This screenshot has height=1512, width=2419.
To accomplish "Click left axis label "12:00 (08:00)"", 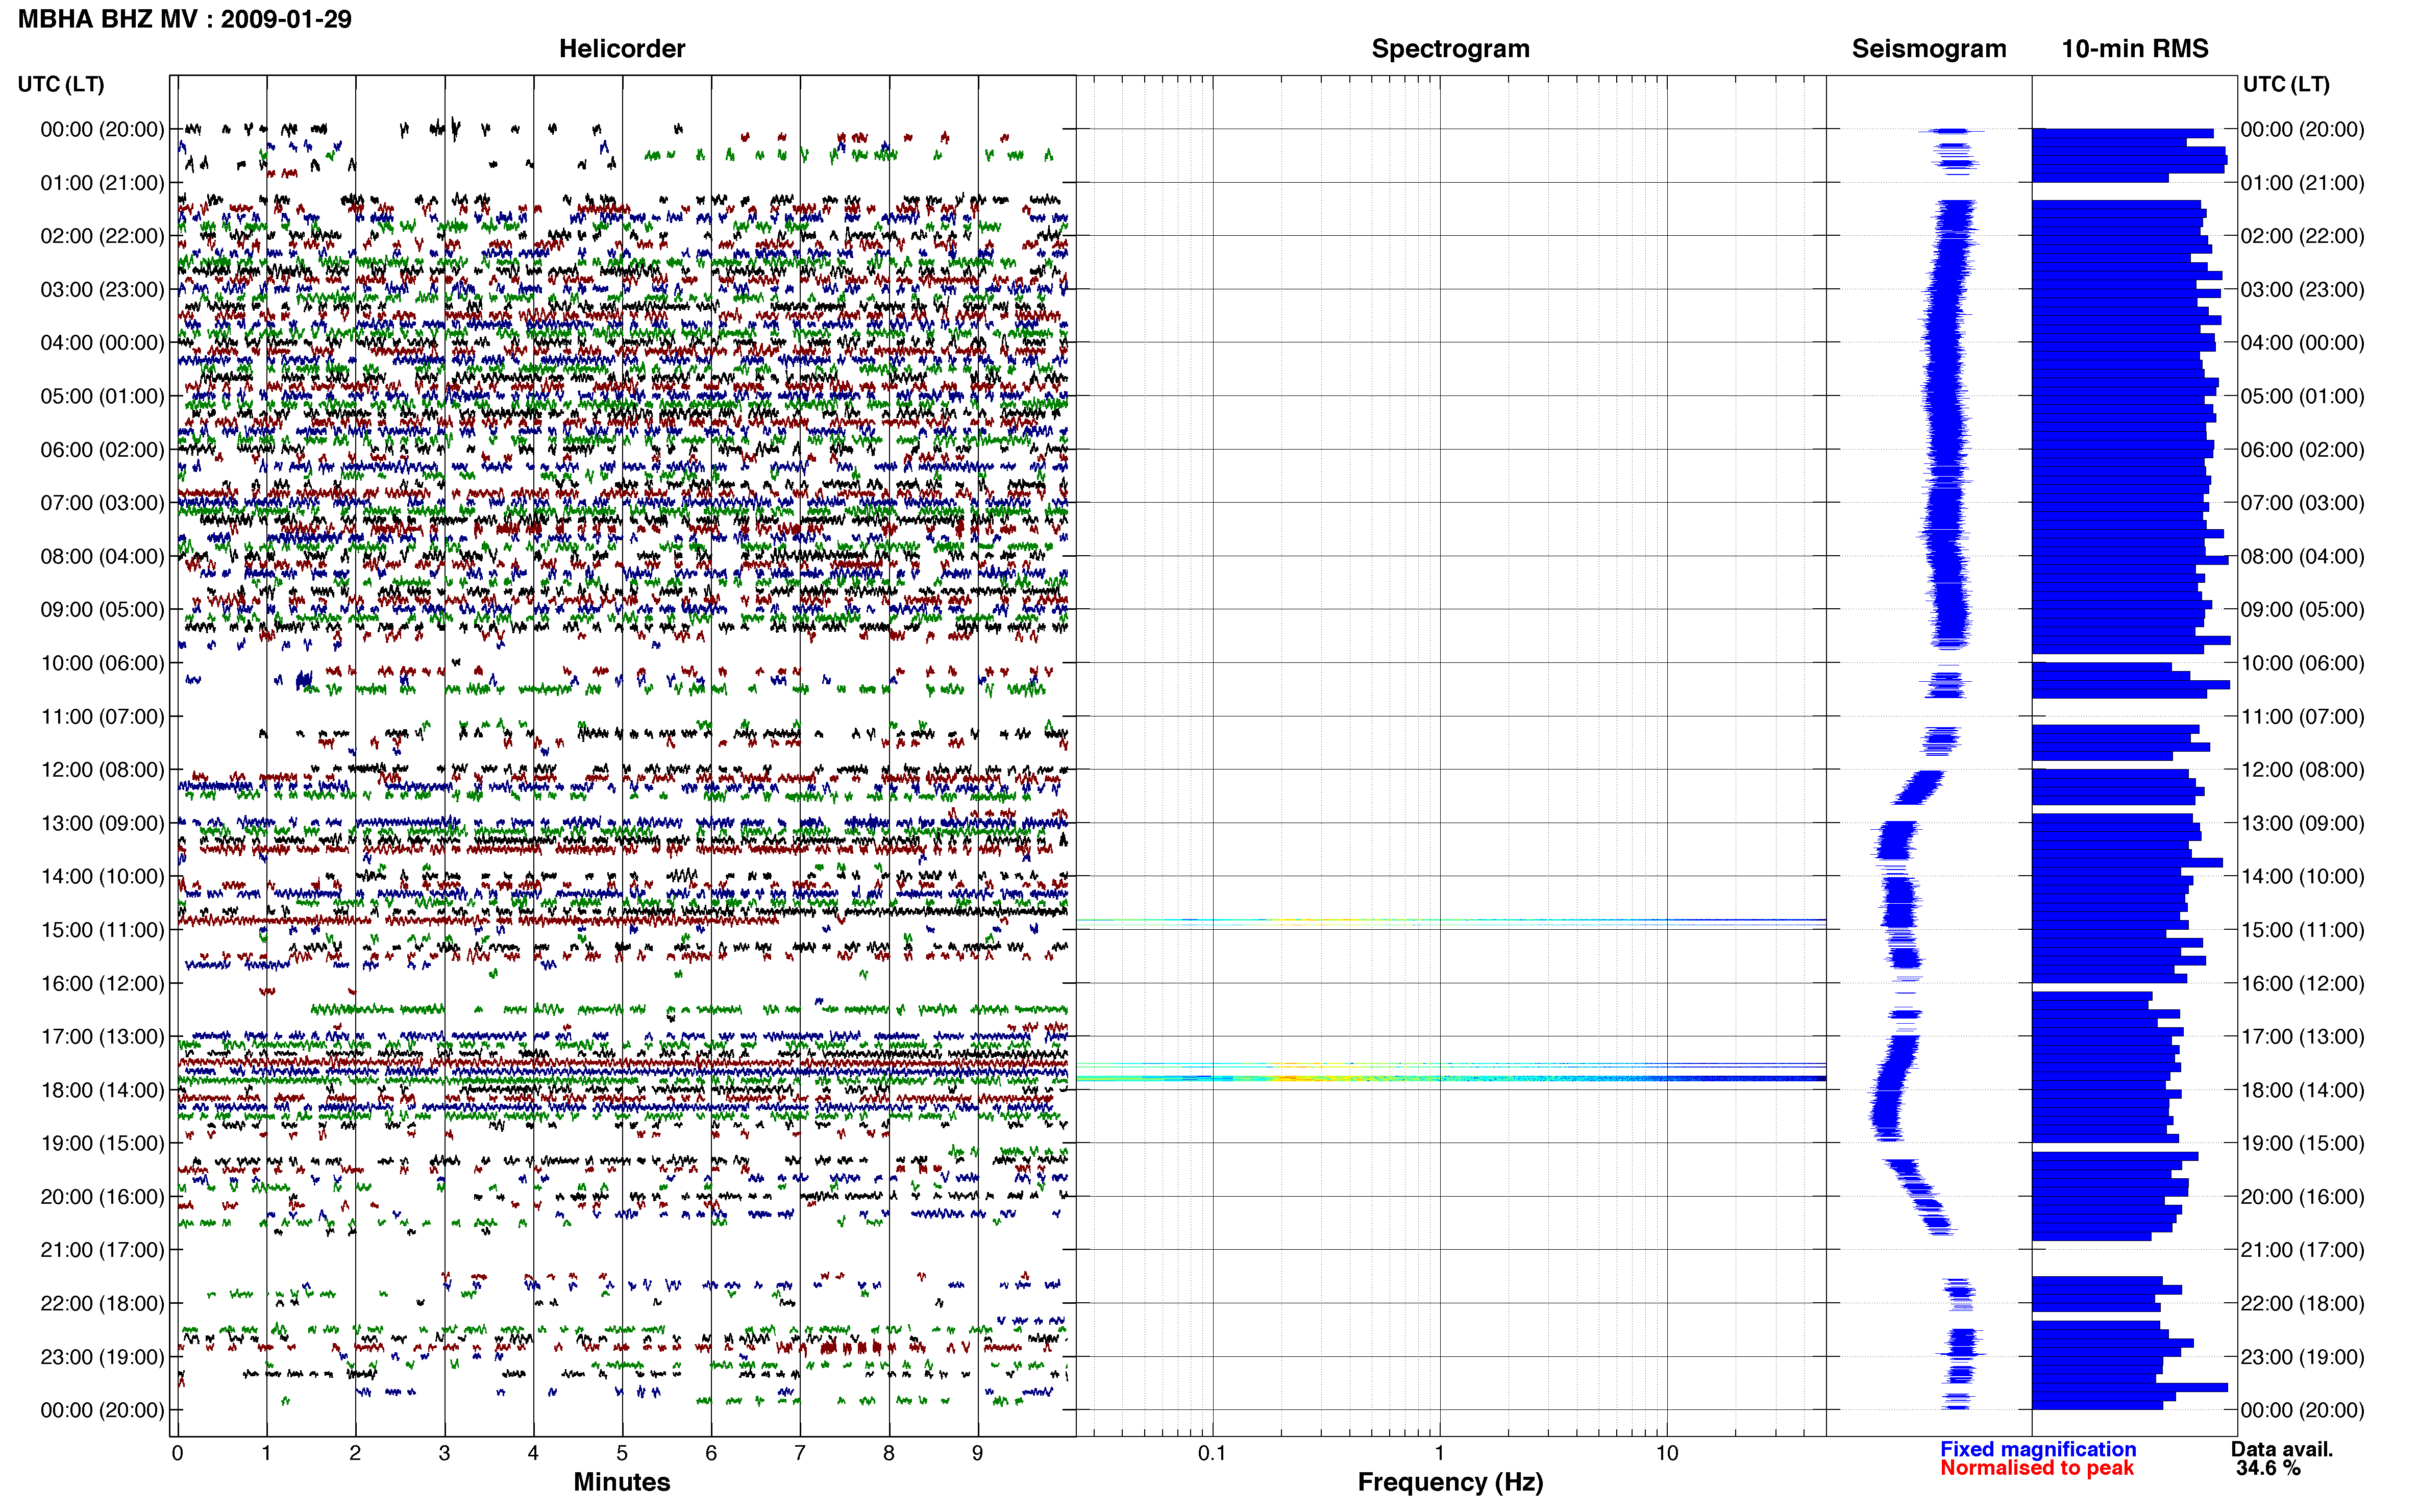I will coord(102,770).
